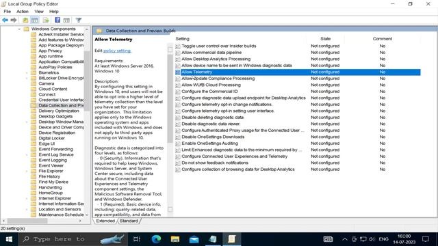Viewport: 438px width, 246px height.
Task: Click the taskbar clock and date
Action: tap(404, 239)
